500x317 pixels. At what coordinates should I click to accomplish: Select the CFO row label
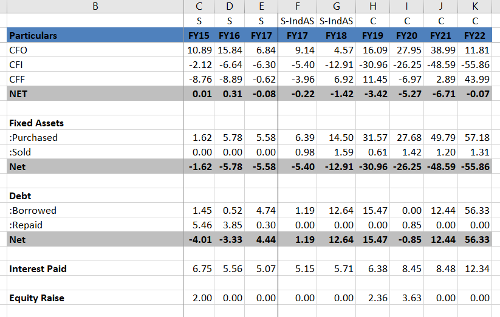(19, 50)
